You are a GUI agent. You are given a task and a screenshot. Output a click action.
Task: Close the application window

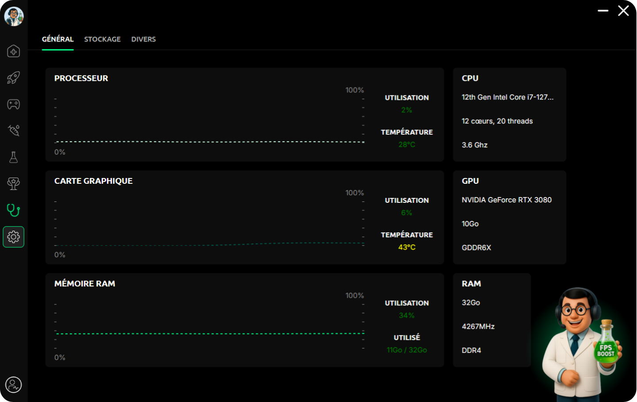[623, 11]
